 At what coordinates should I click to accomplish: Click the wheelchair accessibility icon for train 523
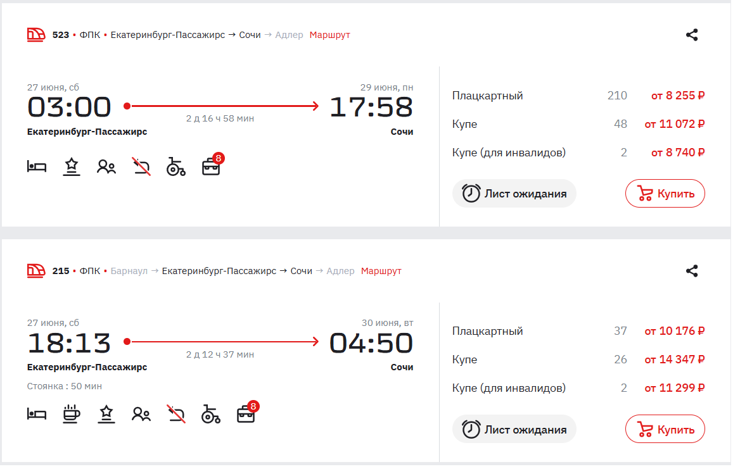(x=175, y=167)
